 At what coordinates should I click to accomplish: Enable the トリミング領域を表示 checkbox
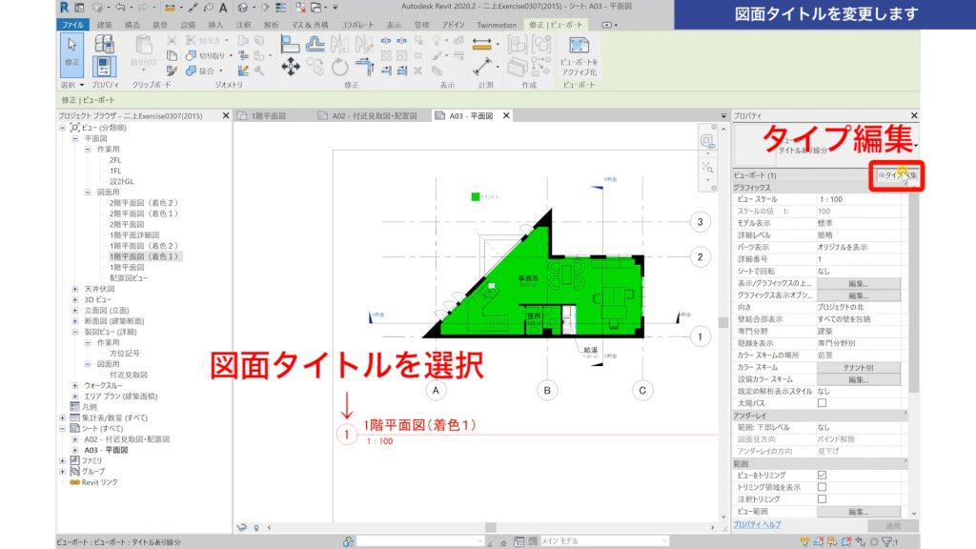822,485
